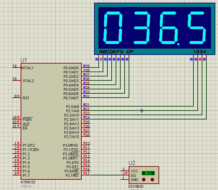The height and width of the screenshot is (190, 218).
Task: Click the XTAL2 pin label
Action: pos(28,81)
